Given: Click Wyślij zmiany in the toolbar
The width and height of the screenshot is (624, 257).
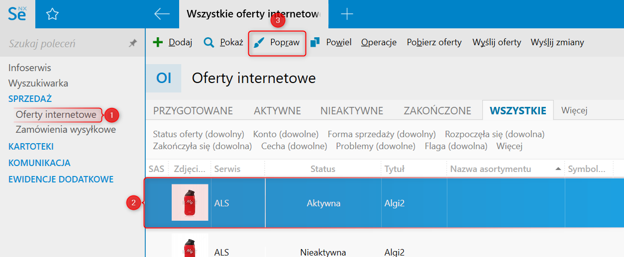Looking at the screenshot, I should point(557,42).
